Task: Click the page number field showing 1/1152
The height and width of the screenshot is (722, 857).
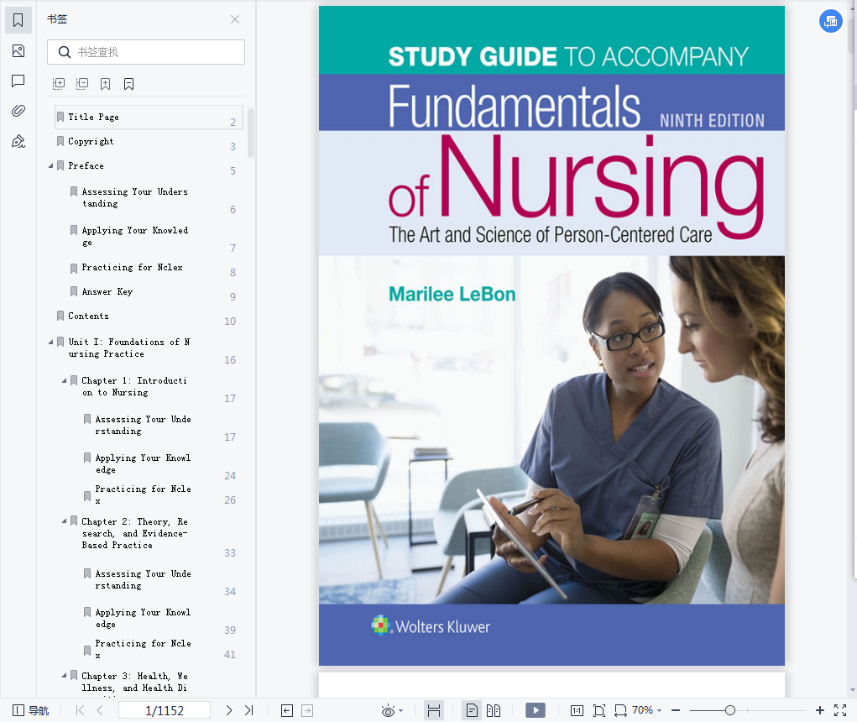Action: pyautogui.click(x=165, y=710)
